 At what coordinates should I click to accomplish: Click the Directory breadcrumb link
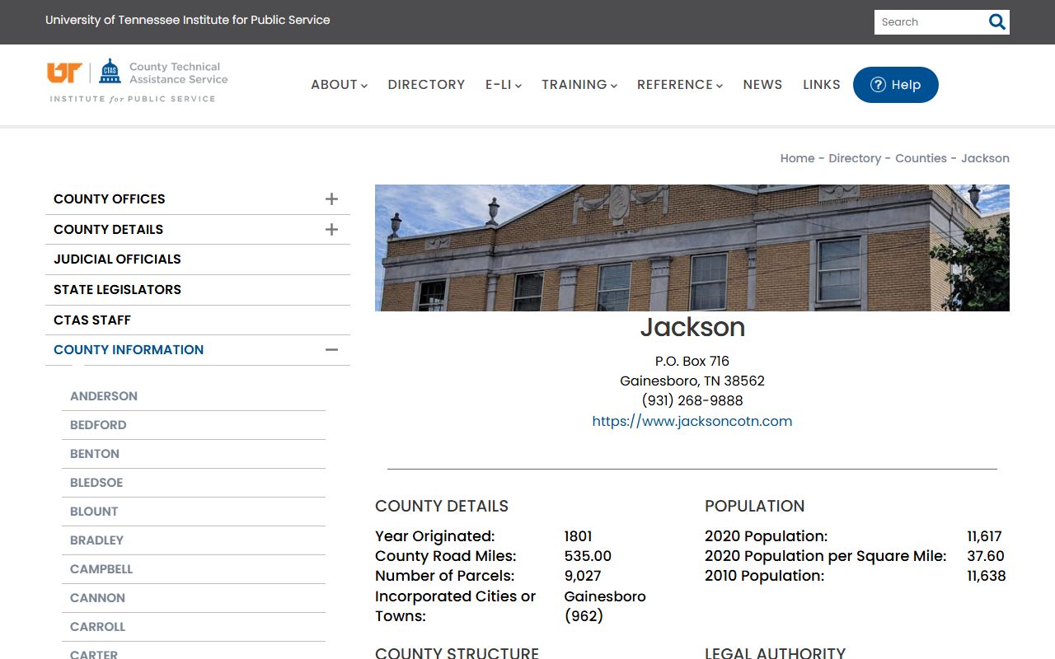tap(855, 158)
